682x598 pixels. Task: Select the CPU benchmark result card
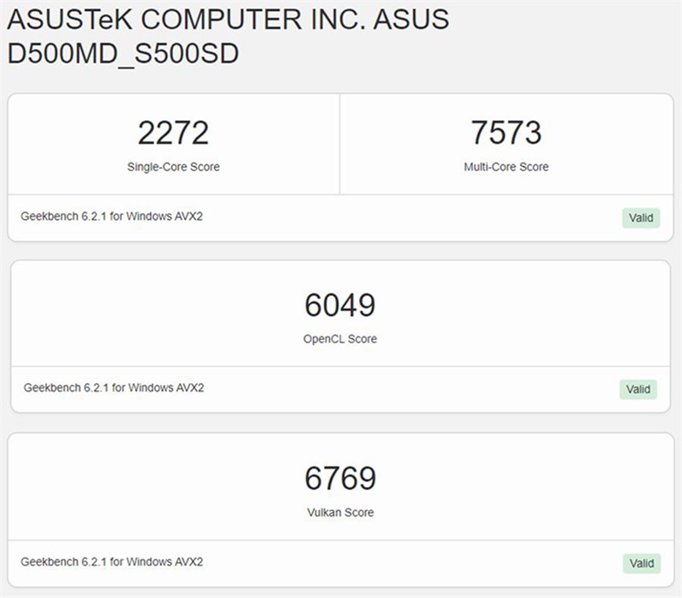point(341,162)
